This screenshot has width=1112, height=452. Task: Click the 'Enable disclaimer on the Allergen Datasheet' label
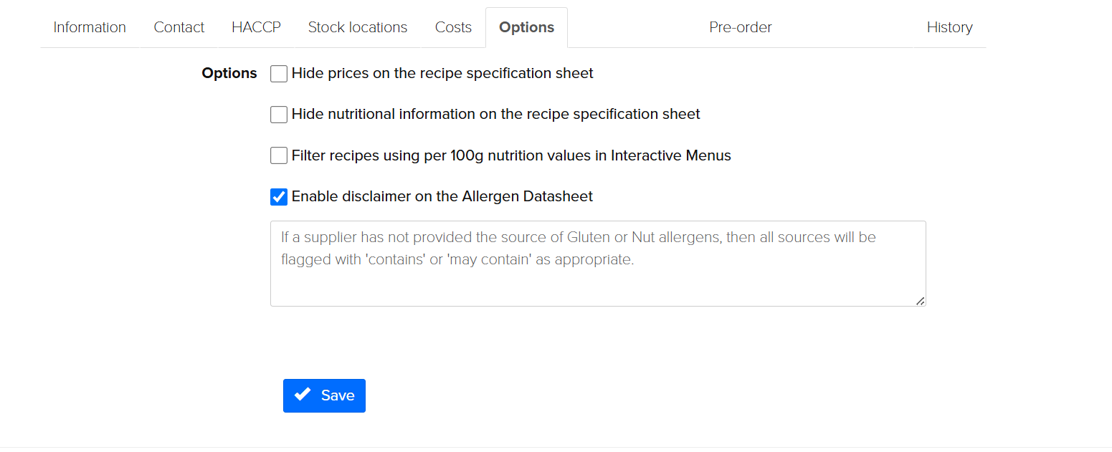pos(442,196)
